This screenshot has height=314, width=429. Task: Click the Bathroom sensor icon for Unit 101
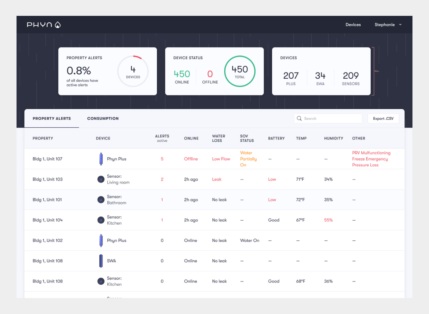pos(101,200)
